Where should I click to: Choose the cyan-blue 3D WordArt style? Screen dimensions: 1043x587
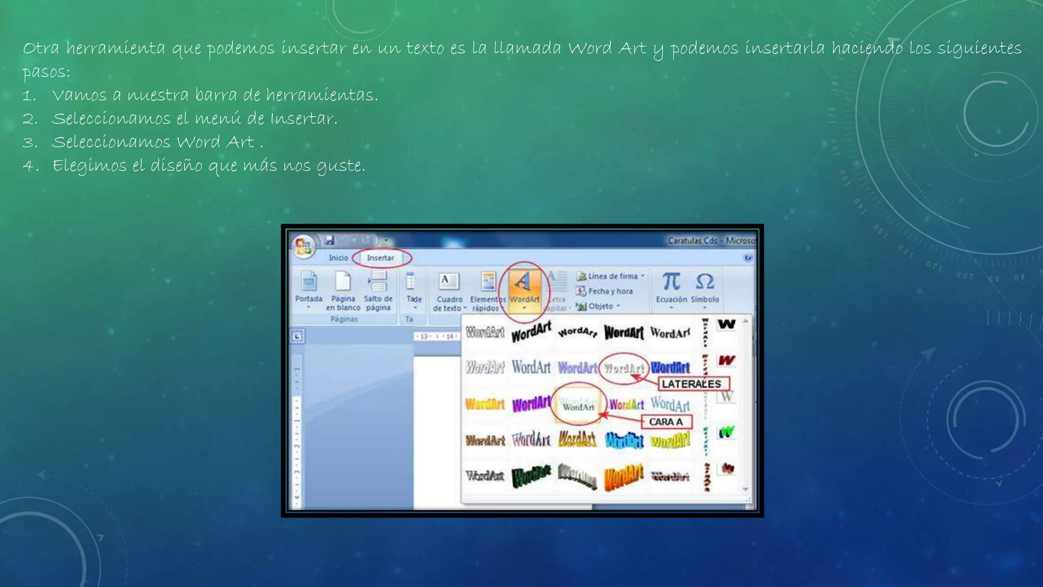point(624,440)
